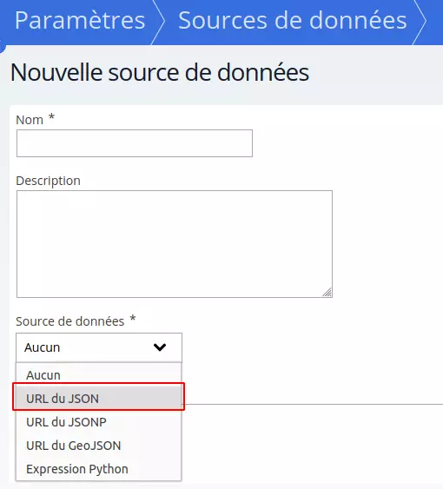The image size is (443, 489).
Task: Focus the Description text area
Action: coord(175,244)
